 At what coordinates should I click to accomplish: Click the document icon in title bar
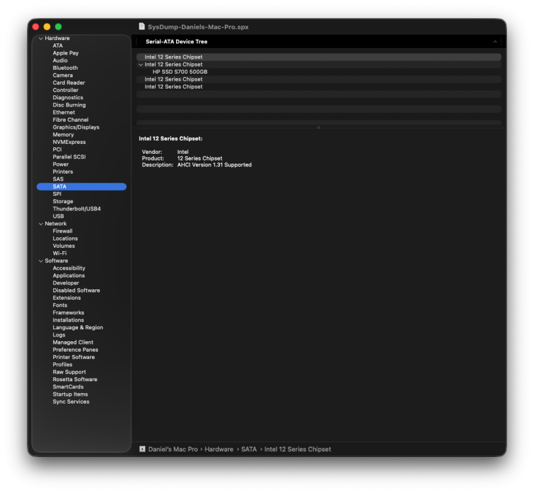click(x=142, y=26)
